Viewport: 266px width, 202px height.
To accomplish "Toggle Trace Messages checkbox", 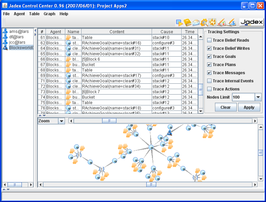I will [x=209, y=73].
